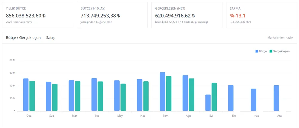Select the Yıllık Bütçe summary card

pyautogui.click(x=38, y=15)
